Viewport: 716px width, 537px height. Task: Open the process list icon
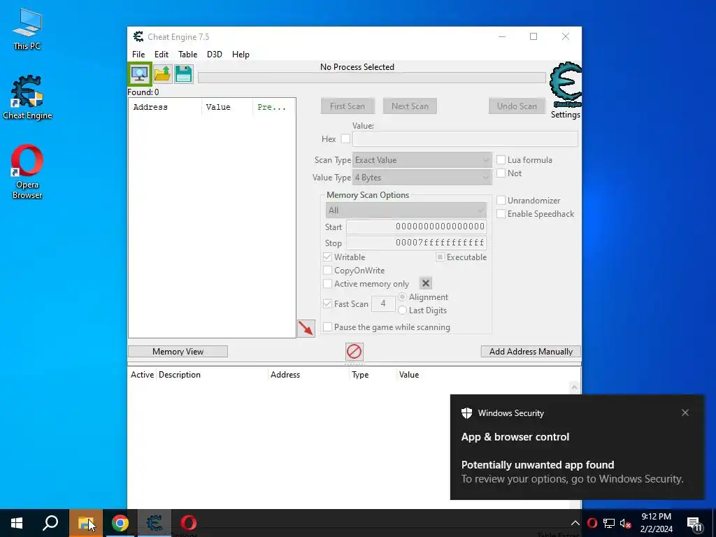pyautogui.click(x=139, y=74)
